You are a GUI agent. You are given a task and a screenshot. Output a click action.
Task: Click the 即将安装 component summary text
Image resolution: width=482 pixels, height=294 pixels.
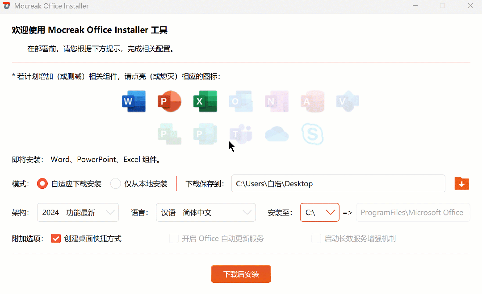(x=87, y=160)
